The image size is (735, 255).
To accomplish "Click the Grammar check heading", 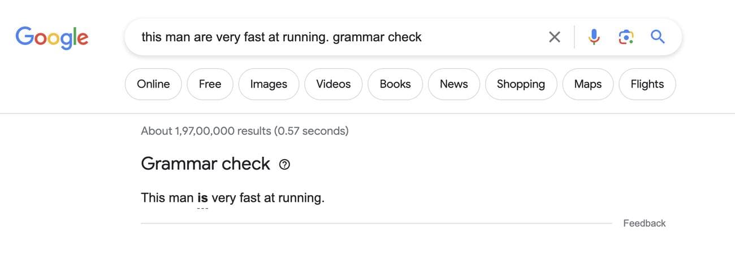I will [x=205, y=164].
